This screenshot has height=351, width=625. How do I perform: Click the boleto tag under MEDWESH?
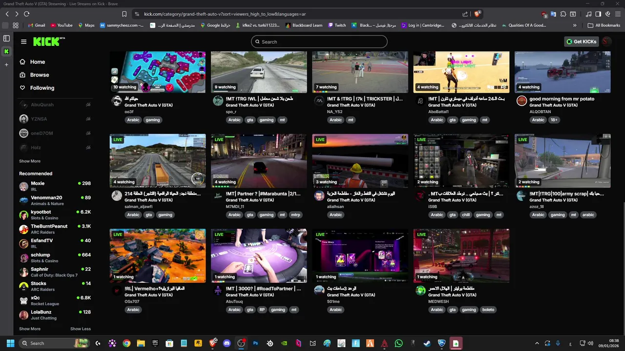click(488, 310)
